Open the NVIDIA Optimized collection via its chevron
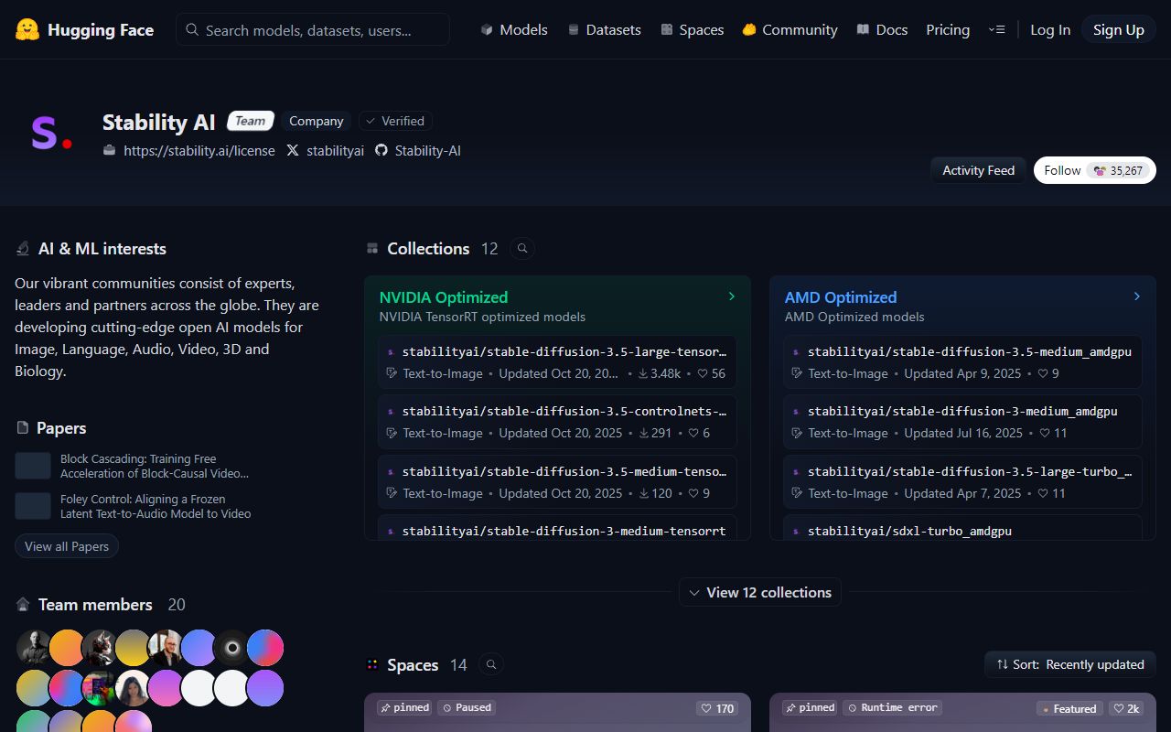 point(731,296)
